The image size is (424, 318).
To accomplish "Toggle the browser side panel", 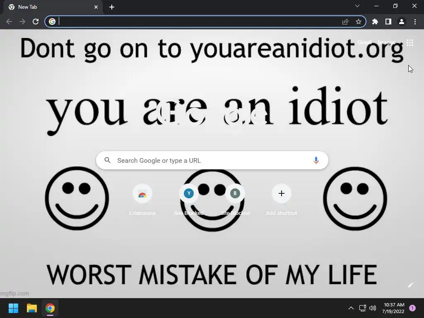I will [388, 22].
